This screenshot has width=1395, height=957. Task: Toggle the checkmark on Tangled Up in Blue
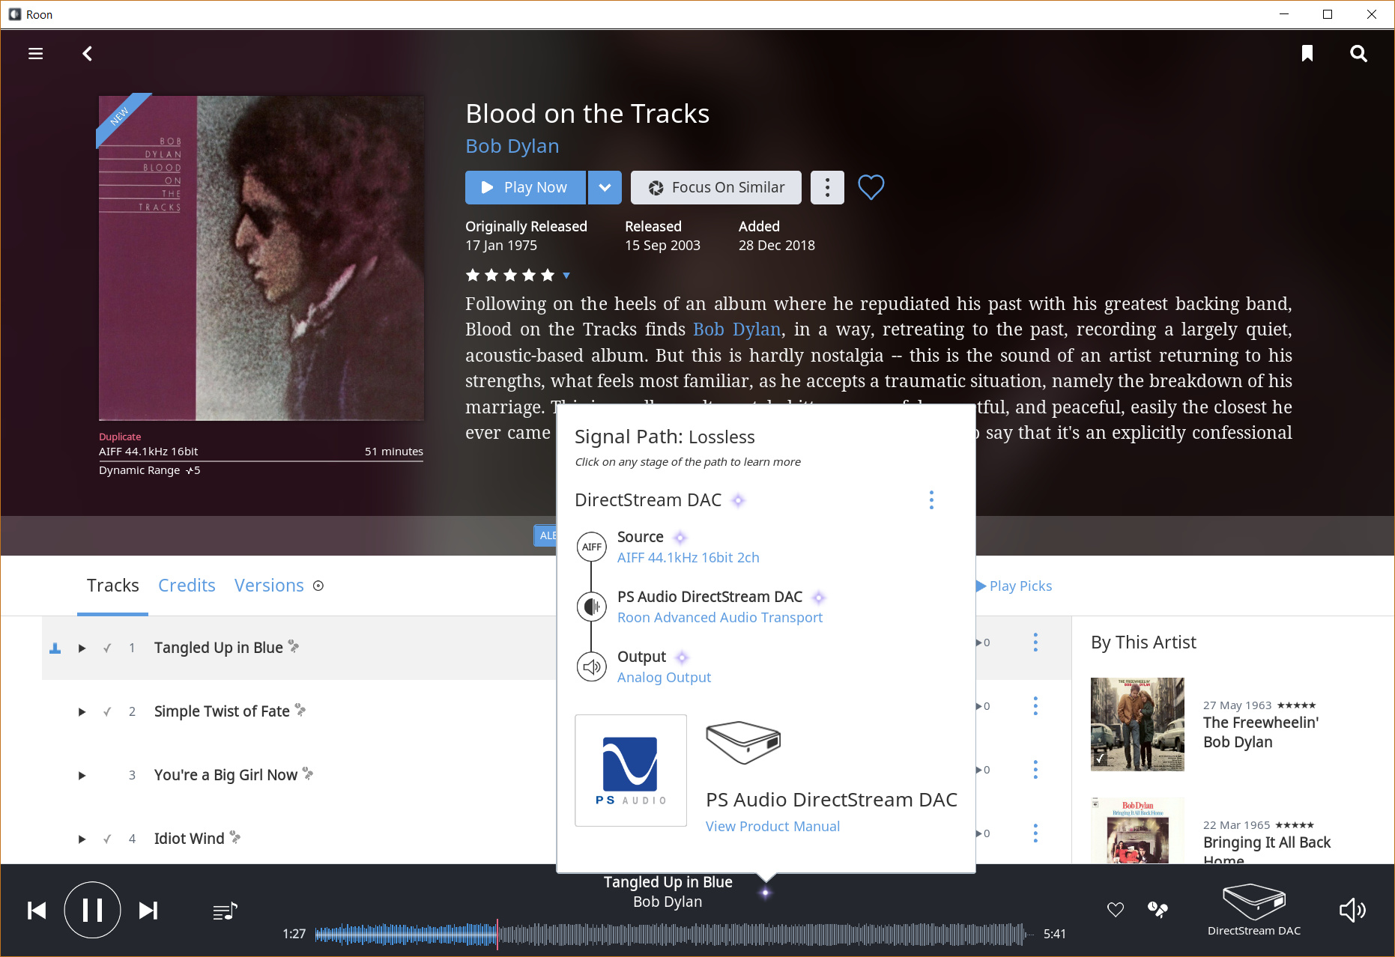tap(107, 648)
